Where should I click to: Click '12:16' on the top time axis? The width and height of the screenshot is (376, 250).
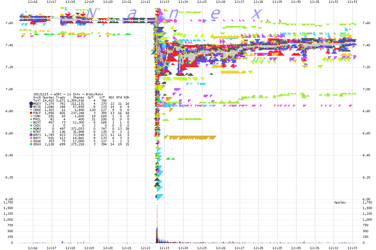coord(33,2)
